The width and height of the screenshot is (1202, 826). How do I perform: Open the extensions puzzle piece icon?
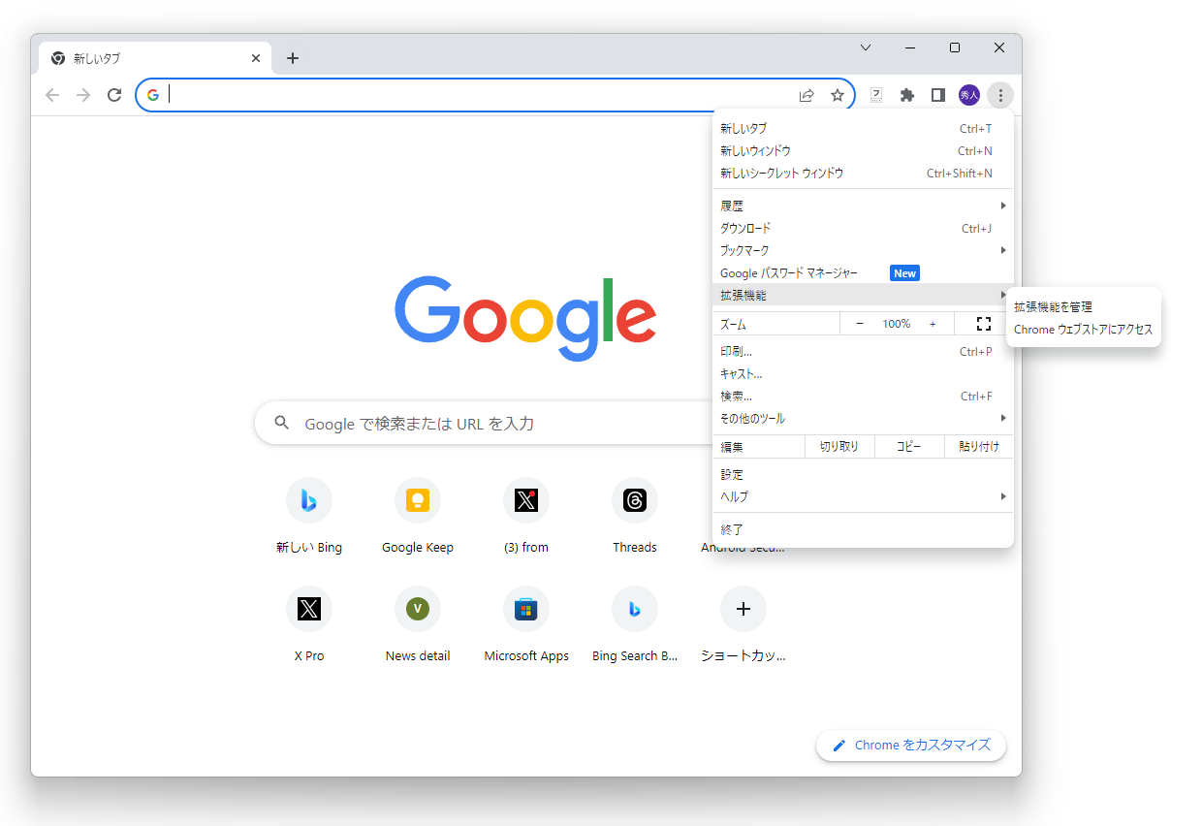click(x=906, y=94)
